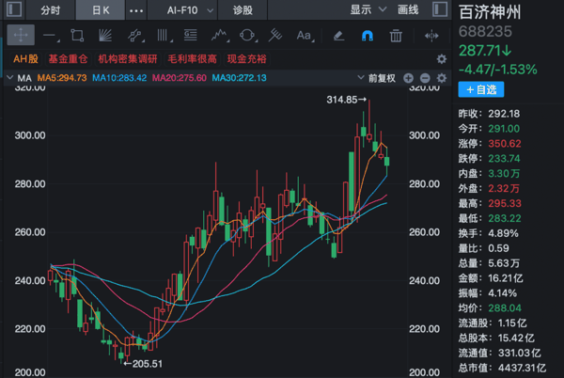Image resolution: width=564 pixels, height=378 pixels.
Task: Select the crosshair move cursor tool
Action: (x=21, y=35)
